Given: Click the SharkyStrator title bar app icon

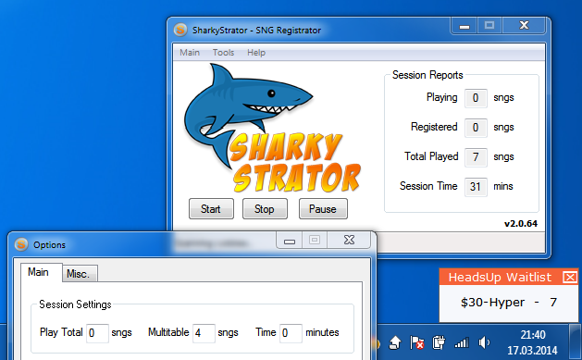Looking at the screenshot, I should click(180, 30).
